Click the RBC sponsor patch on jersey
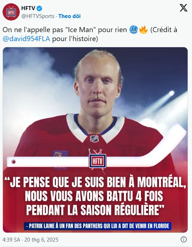 (60, 159)
